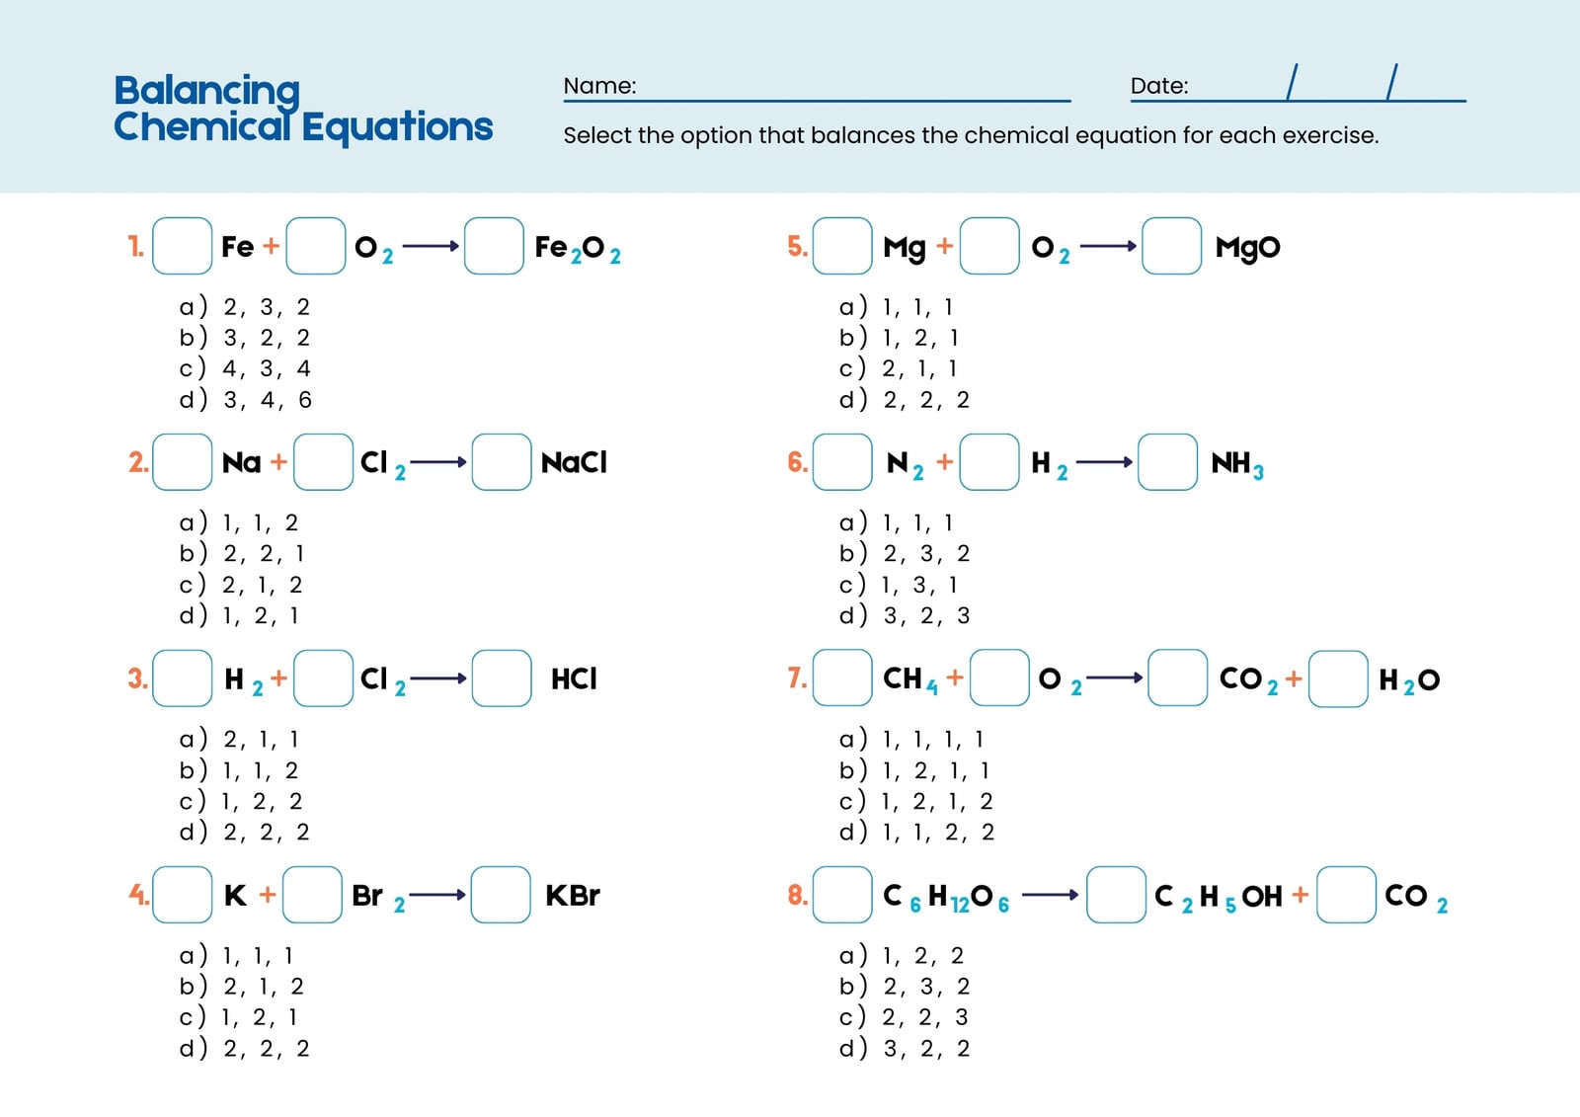The image size is (1580, 1117).
Task: Select option b) 1, 1, 2 in exercise 3
Action: (x=239, y=770)
